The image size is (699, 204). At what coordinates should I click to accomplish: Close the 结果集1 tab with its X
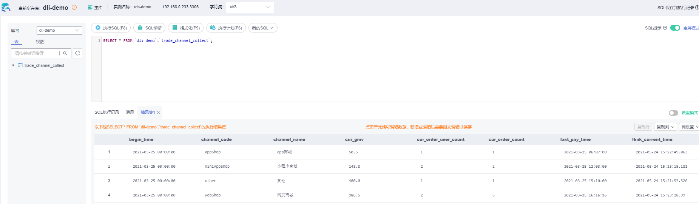pos(159,113)
